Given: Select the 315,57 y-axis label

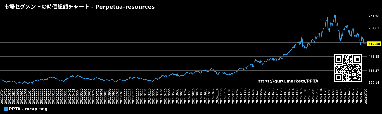Looking at the screenshot, I should [x=374, y=71].
